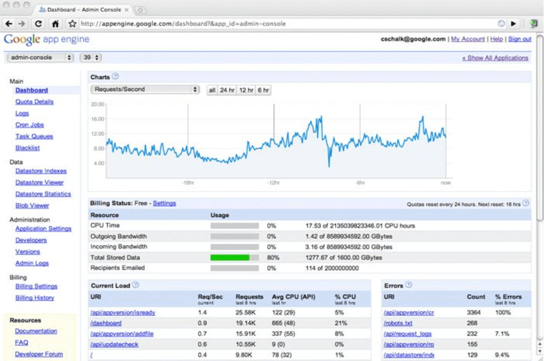Image resolution: width=544 pixels, height=361 pixels.
Task: Open Application Settings page
Action: (x=43, y=229)
